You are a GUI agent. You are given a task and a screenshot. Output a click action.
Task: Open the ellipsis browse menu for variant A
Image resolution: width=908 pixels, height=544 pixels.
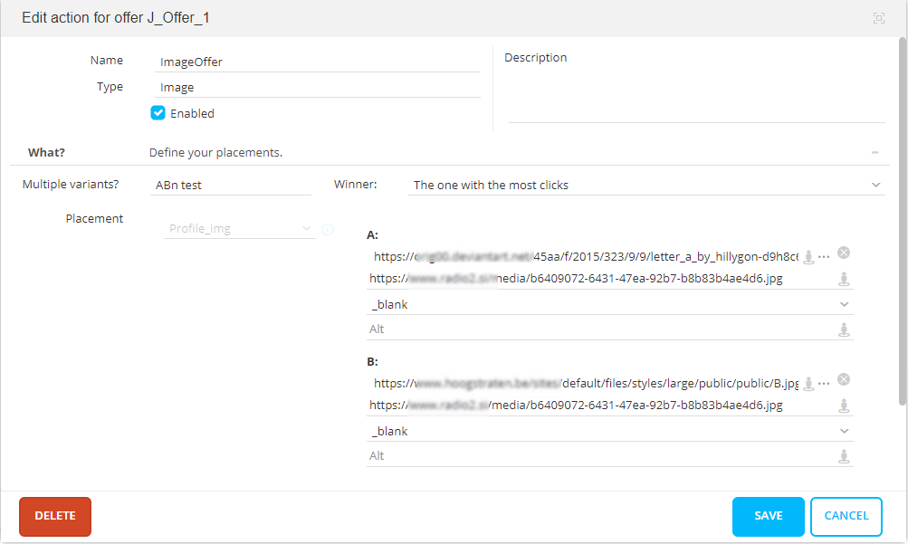coord(824,257)
